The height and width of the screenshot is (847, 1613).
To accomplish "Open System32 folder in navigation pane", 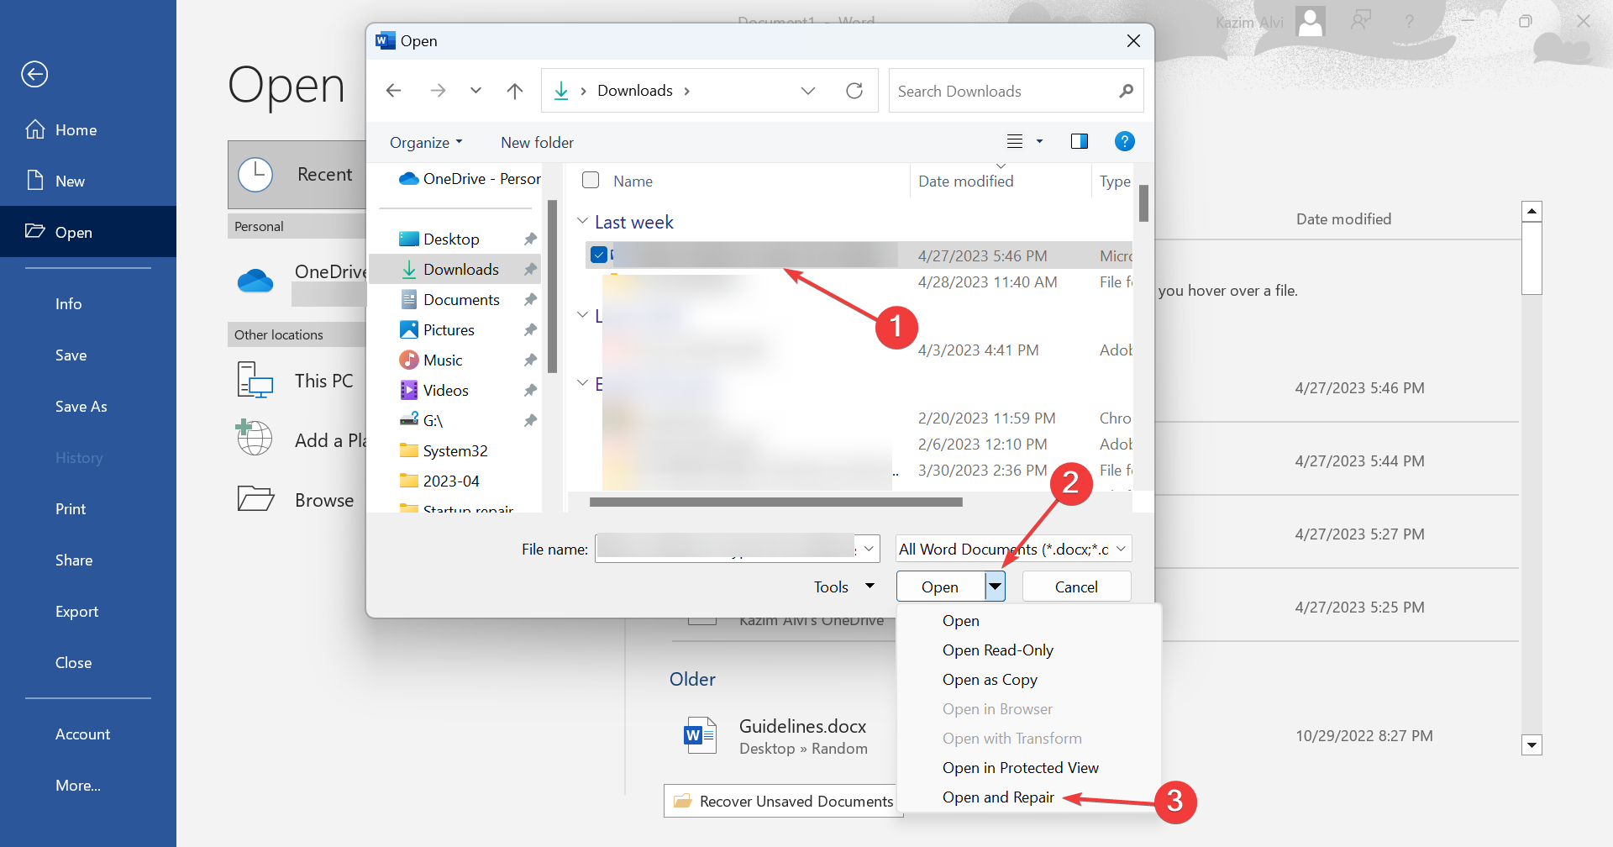I will [x=454, y=451].
